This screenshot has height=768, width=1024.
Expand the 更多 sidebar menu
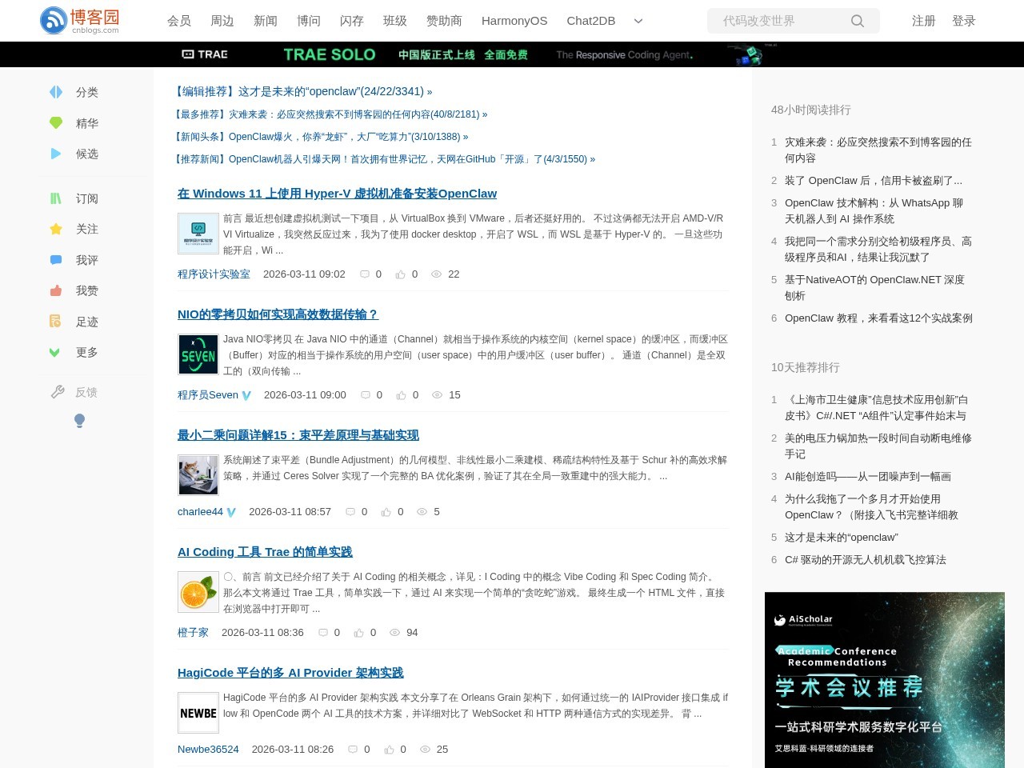(x=56, y=353)
